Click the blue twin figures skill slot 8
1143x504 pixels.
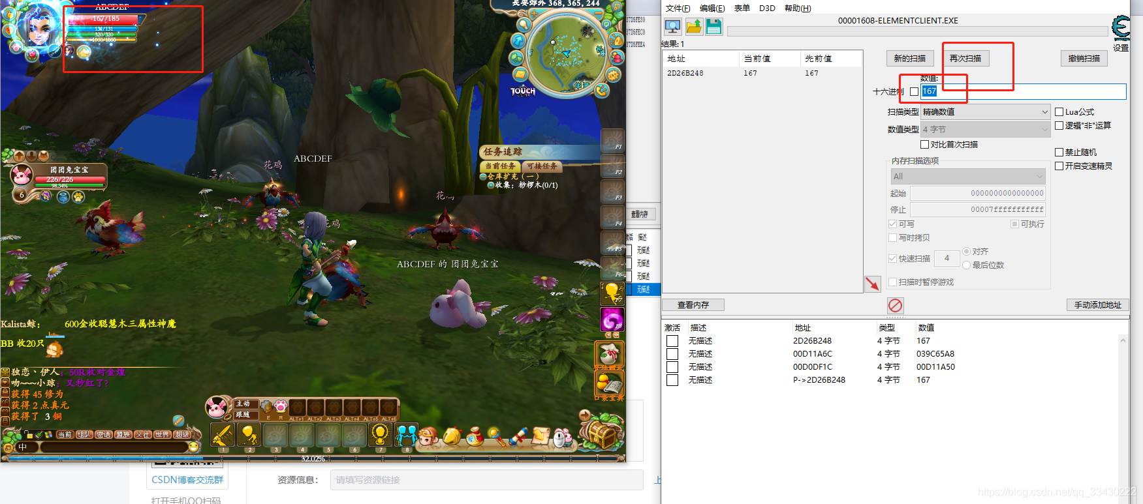[x=407, y=435]
